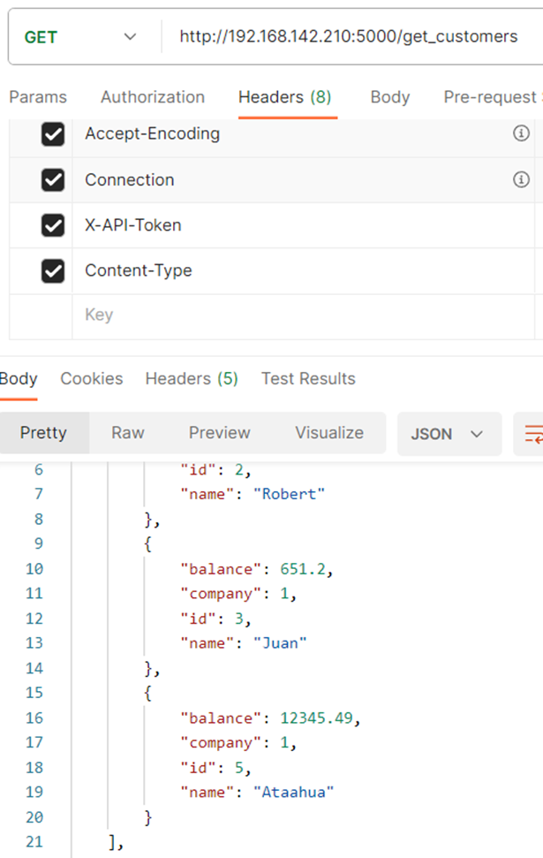The height and width of the screenshot is (858, 543).
Task: Uncheck the Connection header checkbox
Action: pyautogui.click(x=53, y=180)
